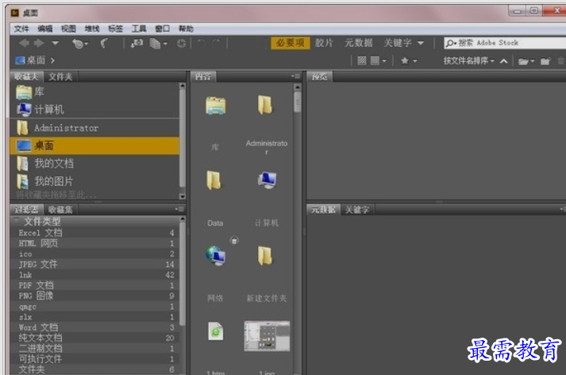Image resolution: width=566 pixels, height=375 pixels.
Task: Open the filter by rating star dropdown
Action: click(409, 60)
